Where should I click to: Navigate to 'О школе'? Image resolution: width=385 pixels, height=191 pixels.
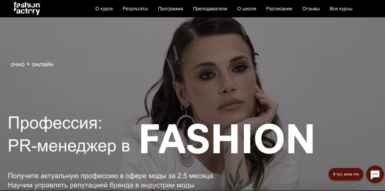pos(247,9)
